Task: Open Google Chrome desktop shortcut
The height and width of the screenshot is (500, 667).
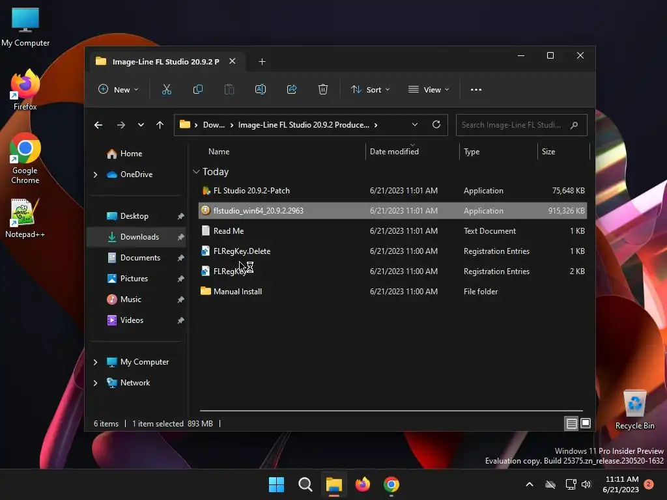Action: 25,158
